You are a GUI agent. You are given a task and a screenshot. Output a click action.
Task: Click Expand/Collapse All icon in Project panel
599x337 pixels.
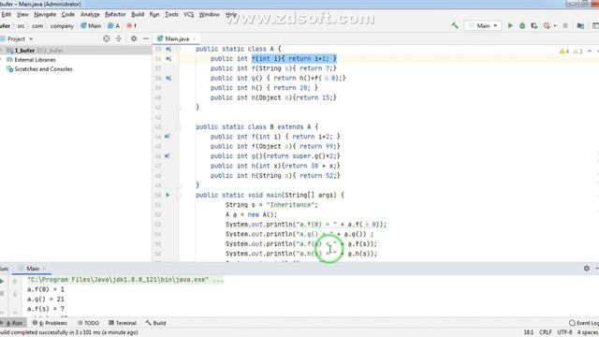(x=119, y=38)
